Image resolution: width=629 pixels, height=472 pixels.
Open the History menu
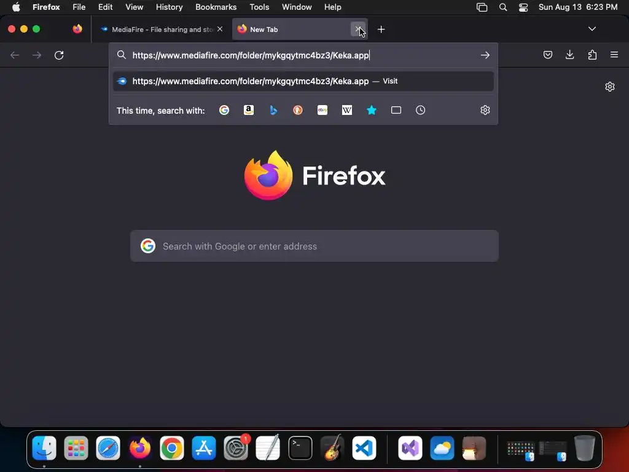[x=170, y=7]
